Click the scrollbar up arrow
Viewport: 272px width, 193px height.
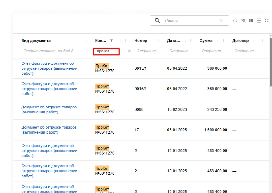point(271,36)
